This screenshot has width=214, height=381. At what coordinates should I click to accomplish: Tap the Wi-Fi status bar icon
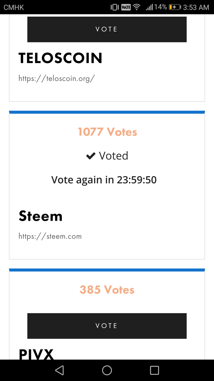tap(137, 7)
